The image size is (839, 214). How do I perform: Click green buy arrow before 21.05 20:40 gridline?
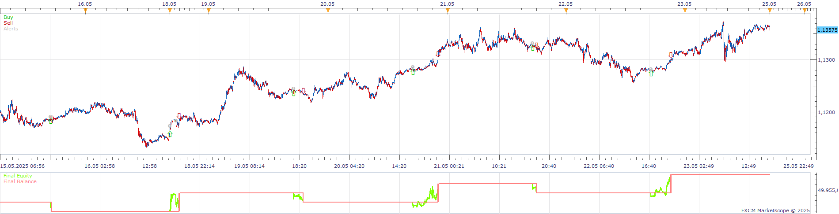(533, 48)
